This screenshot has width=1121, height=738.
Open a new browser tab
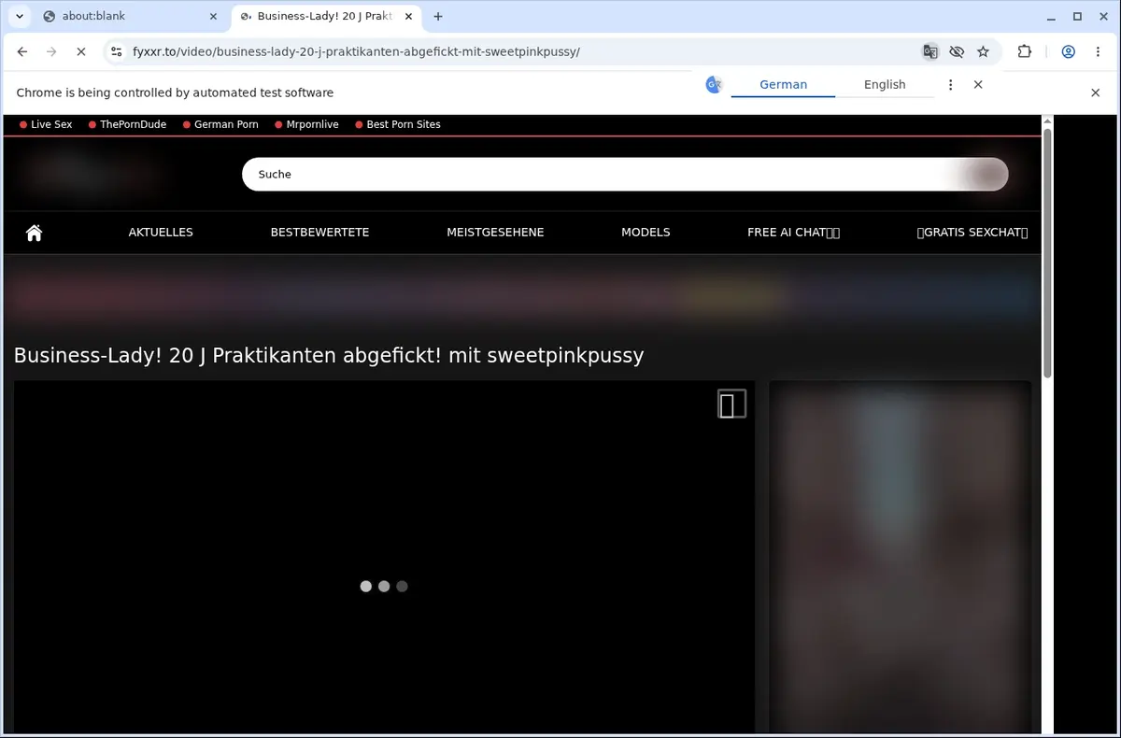(x=438, y=16)
